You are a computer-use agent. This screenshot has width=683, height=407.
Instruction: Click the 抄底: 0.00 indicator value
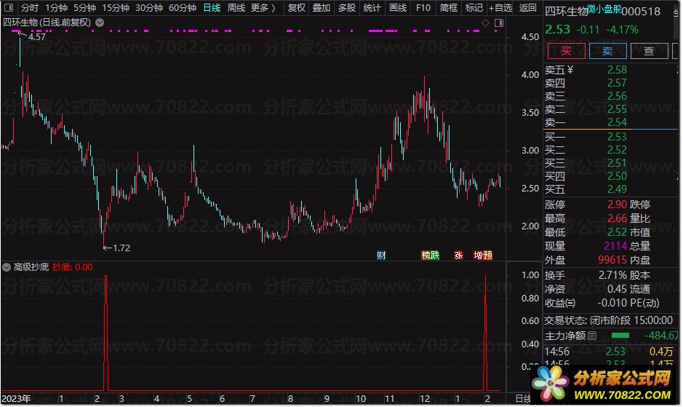click(x=73, y=267)
